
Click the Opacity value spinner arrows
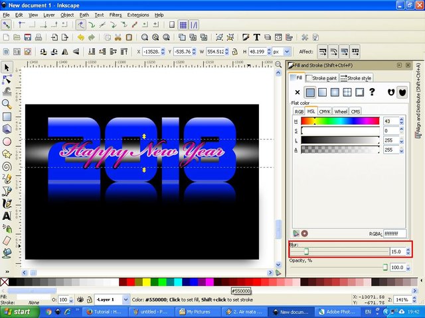tap(408, 268)
